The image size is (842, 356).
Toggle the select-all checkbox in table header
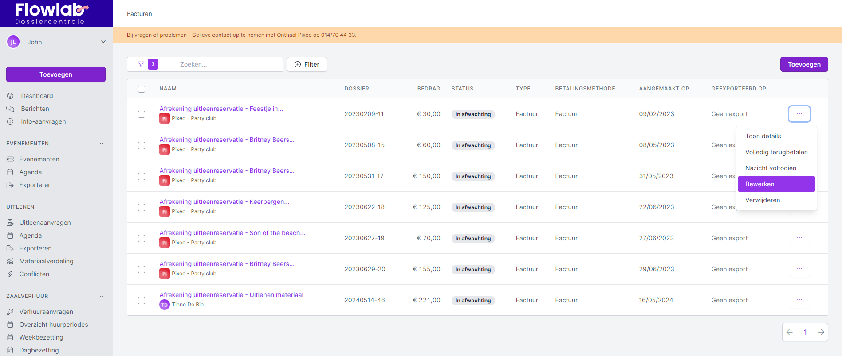coord(142,89)
